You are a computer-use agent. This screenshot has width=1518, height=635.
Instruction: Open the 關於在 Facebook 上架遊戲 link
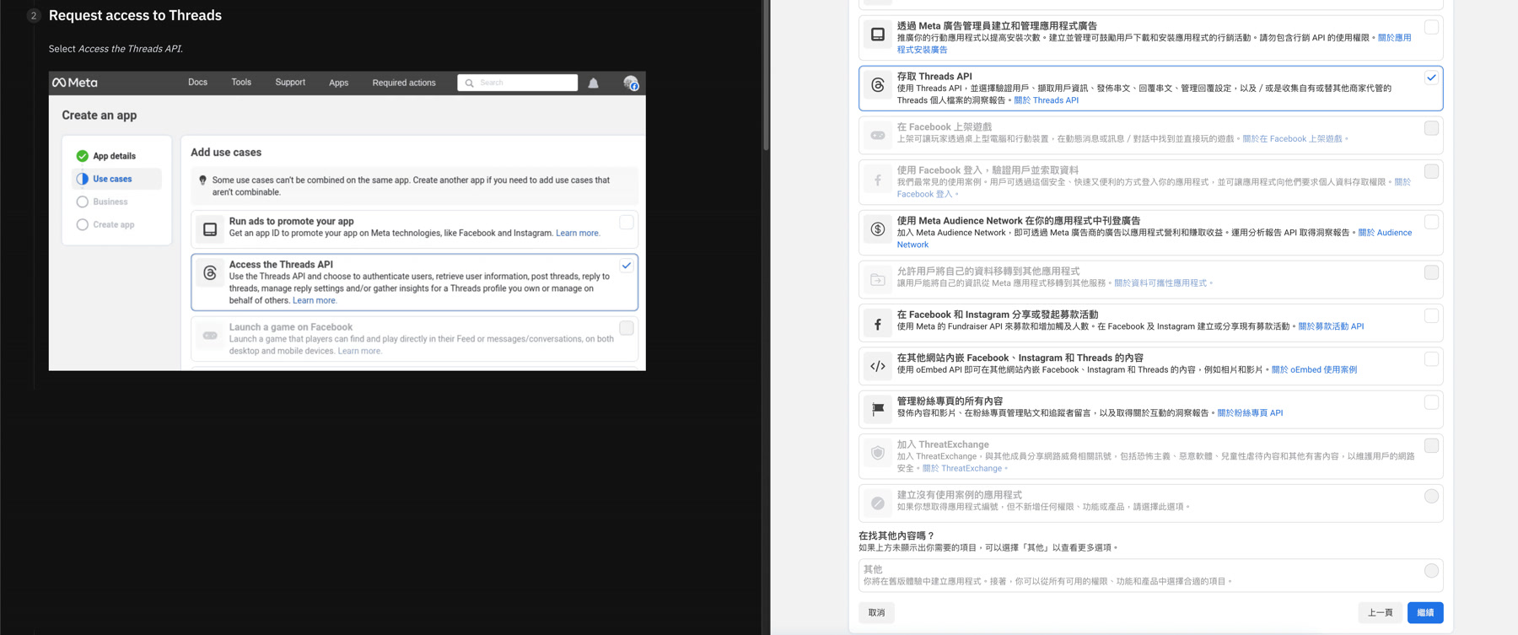click(1292, 139)
